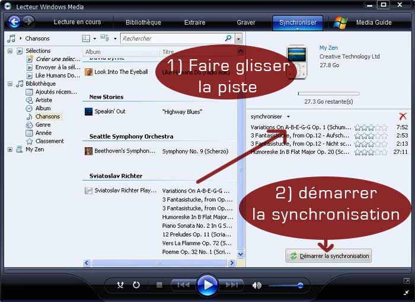
Task: Click the Stop playback square button
Action: [159, 285]
